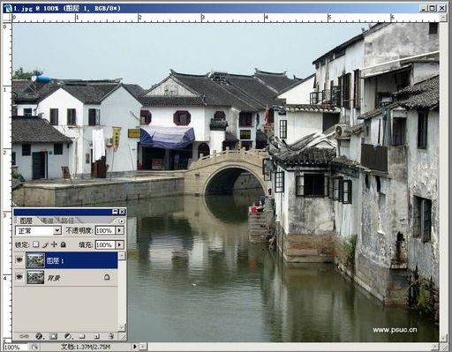Image resolution: width=452 pixels, height=352 pixels.
Task: Add a layer mask to 图层 1
Action: click(x=53, y=336)
